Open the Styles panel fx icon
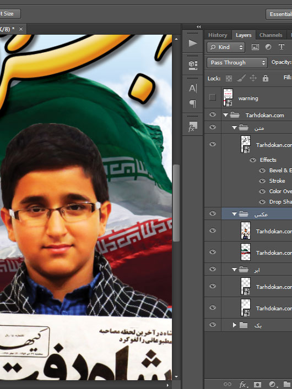 193,127
